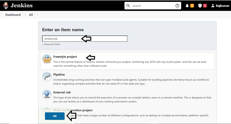This screenshot has width=231, height=124.
Task: Confirm with the OK button
Action: 55,116
